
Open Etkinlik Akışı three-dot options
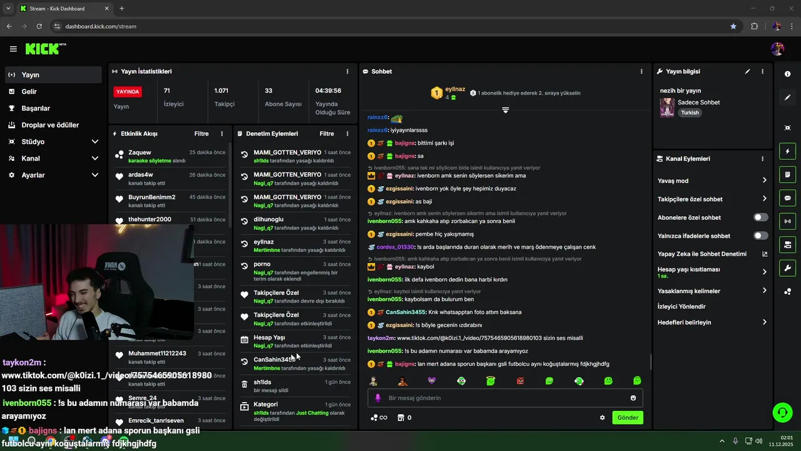click(222, 133)
